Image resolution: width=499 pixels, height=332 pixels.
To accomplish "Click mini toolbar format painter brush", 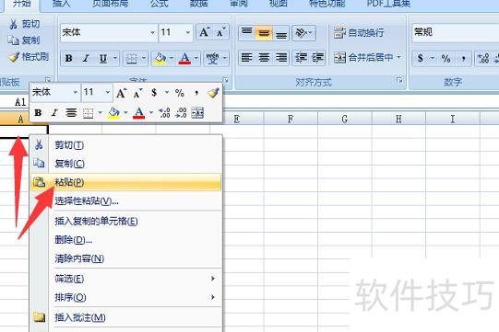I will click(x=213, y=93).
